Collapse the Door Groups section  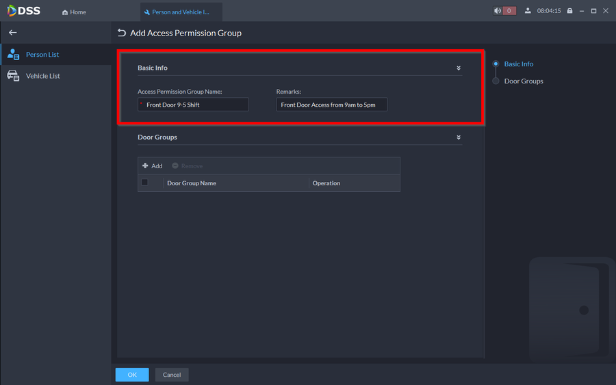[x=459, y=137]
